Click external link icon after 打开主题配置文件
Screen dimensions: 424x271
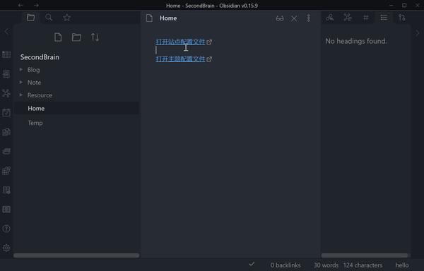pos(209,59)
